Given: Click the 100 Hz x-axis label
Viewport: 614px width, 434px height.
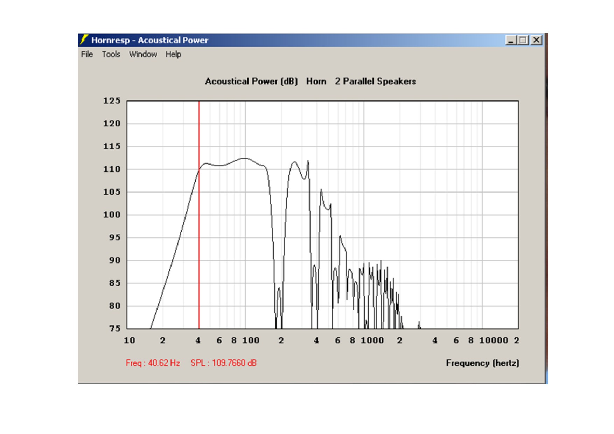Looking at the screenshot, I should (251, 341).
